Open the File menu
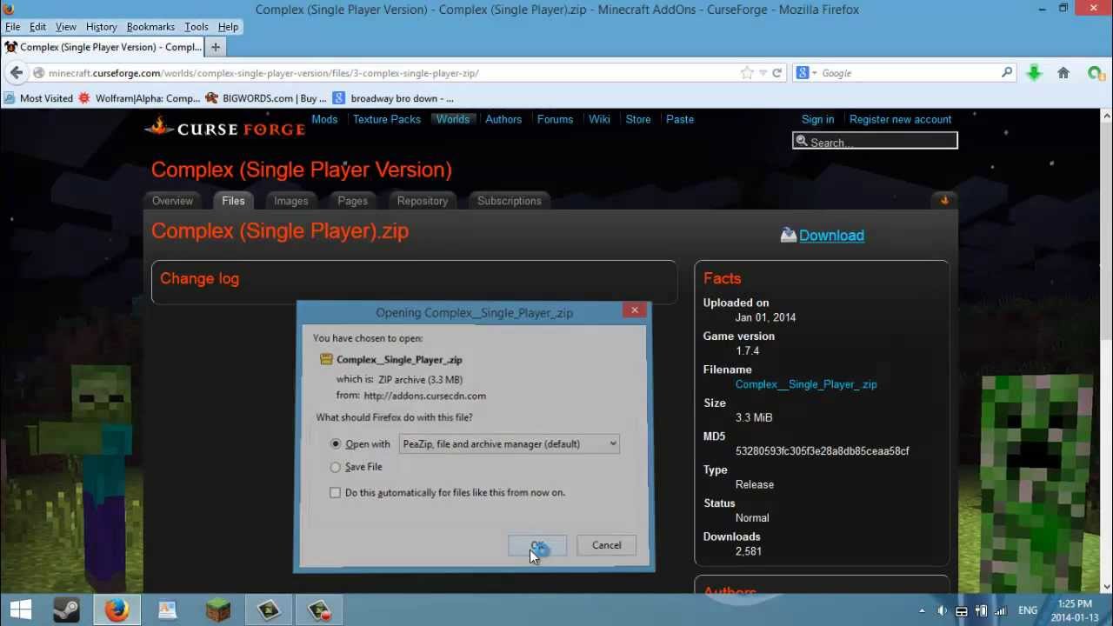Screen dimensions: 1113x626 pyautogui.click(x=12, y=27)
